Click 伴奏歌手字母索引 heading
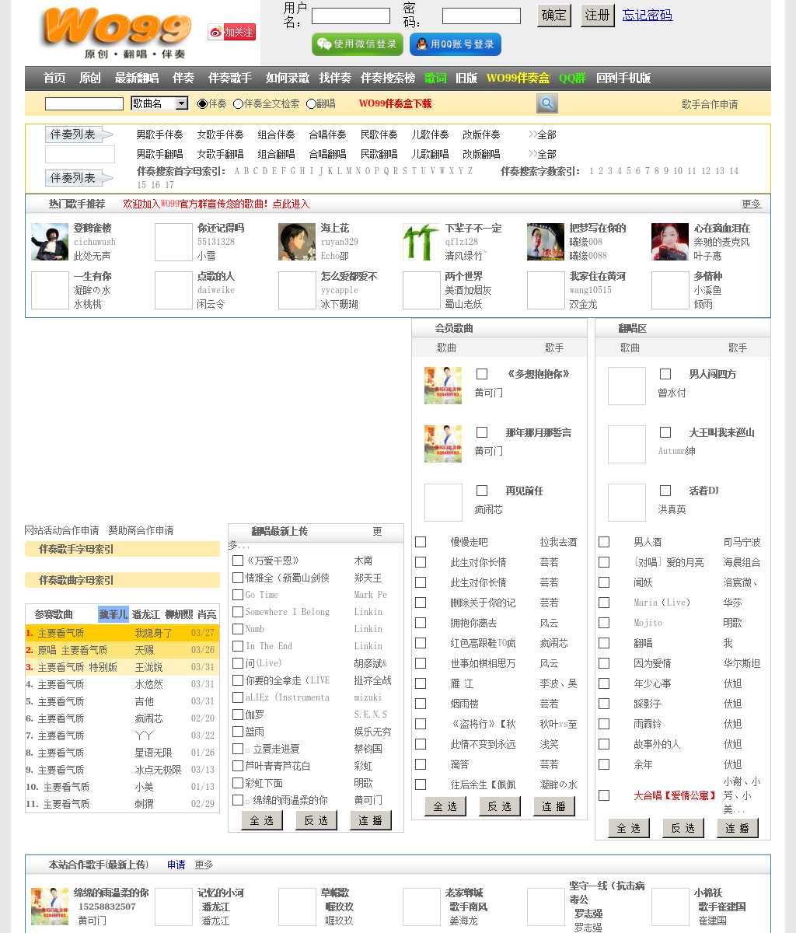Image resolution: width=796 pixels, height=933 pixels. click(x=76, y=549)
